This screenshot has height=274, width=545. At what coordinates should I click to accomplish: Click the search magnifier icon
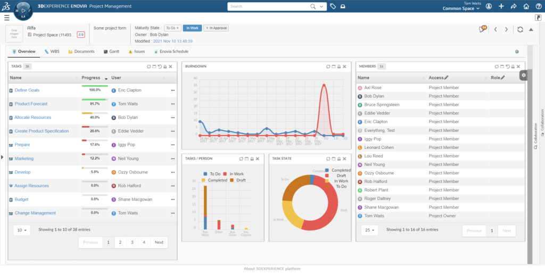click(x=313, y=6)
